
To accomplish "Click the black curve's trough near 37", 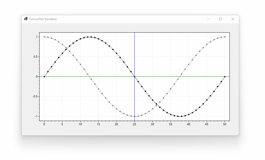I will [178, 117].
